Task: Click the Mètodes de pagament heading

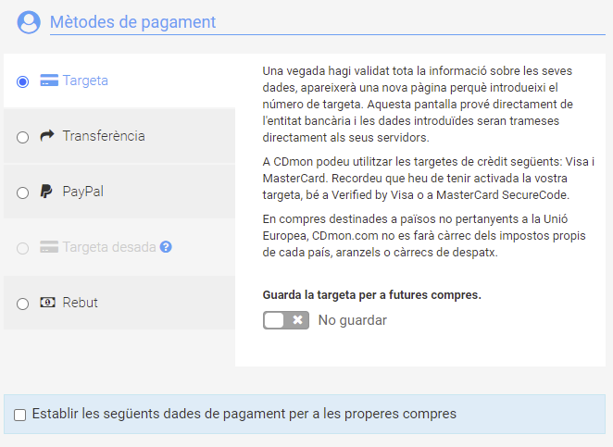Action: [133, 22]
